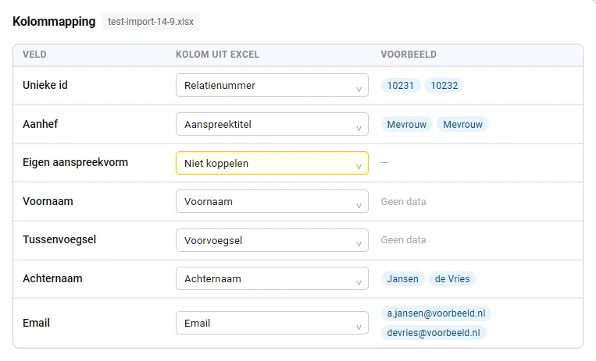Click the KOLOM UIT EXCEL column header
The image size is (596, 361).
(x=217, y=55)
